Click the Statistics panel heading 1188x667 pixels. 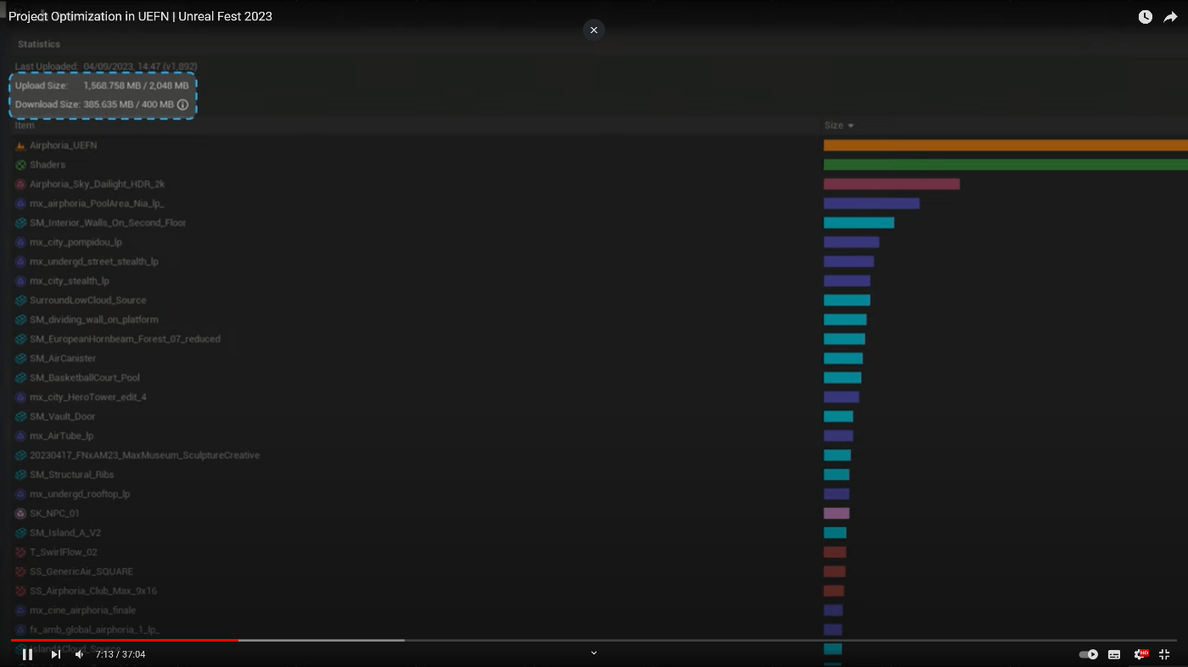(x=39, y=44)
